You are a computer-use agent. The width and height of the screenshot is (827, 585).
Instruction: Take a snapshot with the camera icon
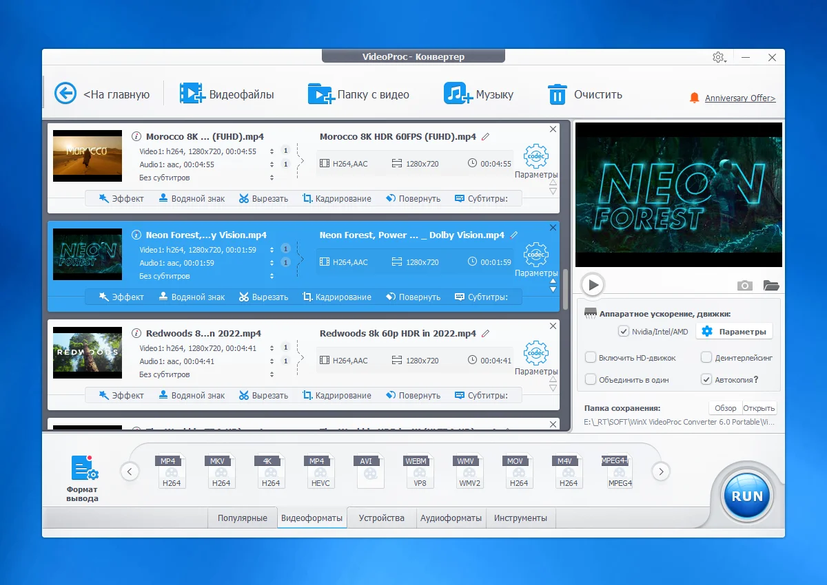(x=744, y=285)
